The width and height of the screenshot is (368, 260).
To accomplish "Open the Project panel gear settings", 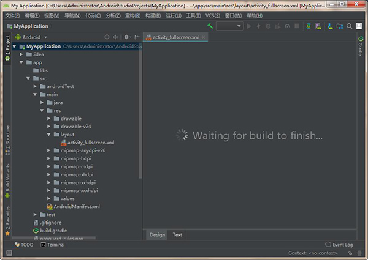I will (128, 37).
